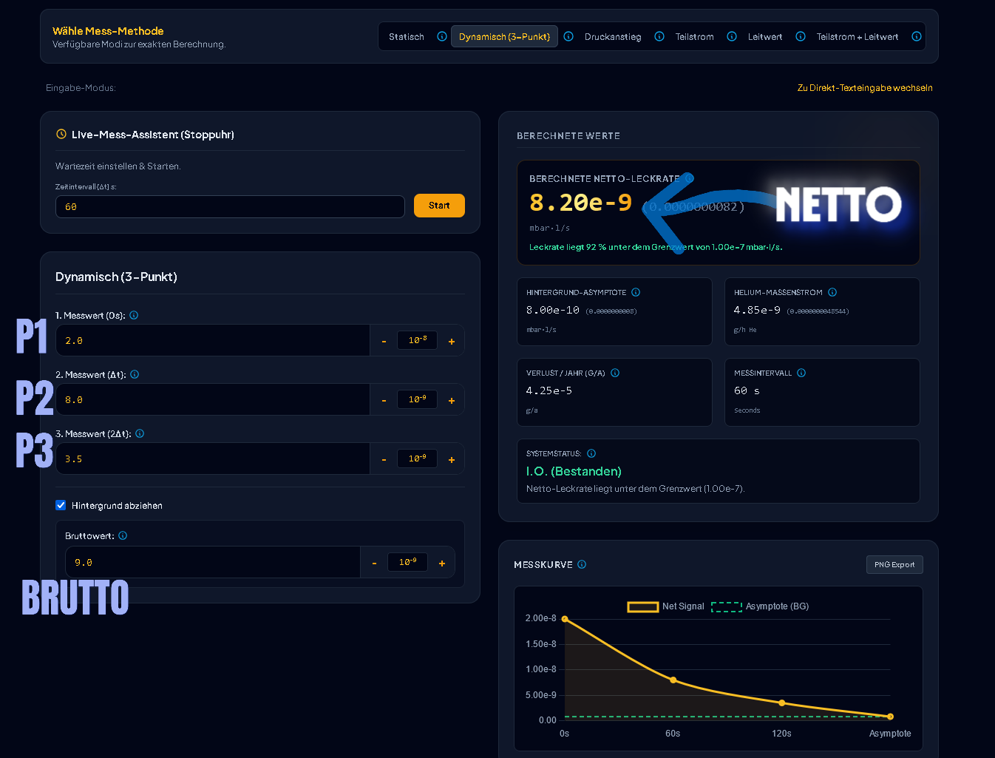Open info icon beside Bruttowert label
The width and height of the screenshot is (995, 758).
pos(123,535)
